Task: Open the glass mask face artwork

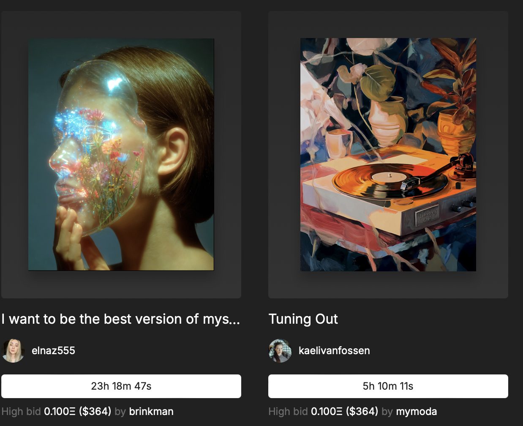Action: point(121,154)
